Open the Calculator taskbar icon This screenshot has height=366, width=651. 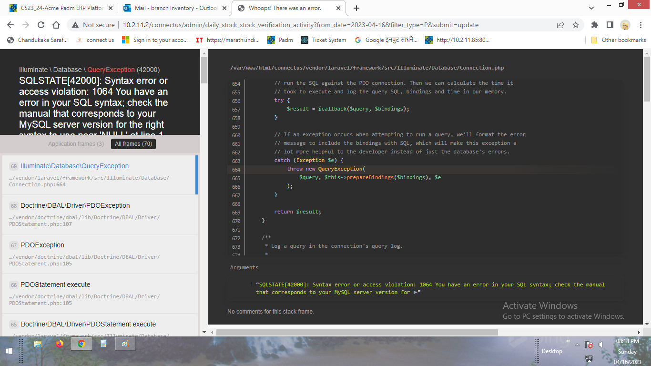pos(103,344)
